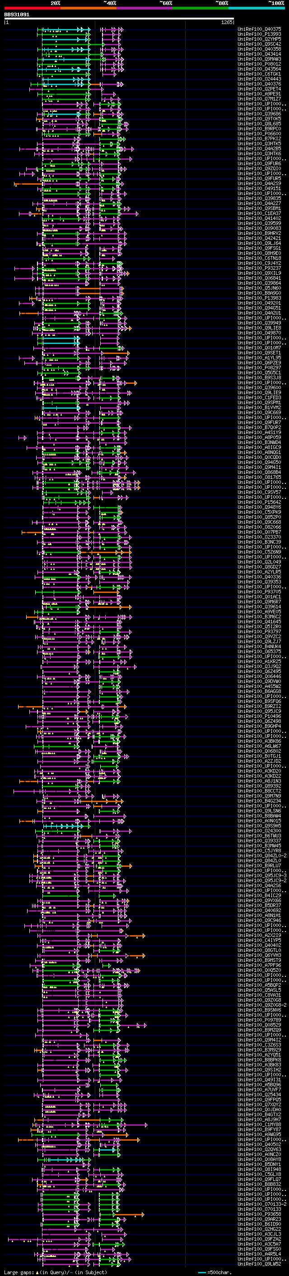This screenshot has width=289, height=1276.
Task: Select the UniRef100_Q9MAW3 row label
Action: click(259, 59)
